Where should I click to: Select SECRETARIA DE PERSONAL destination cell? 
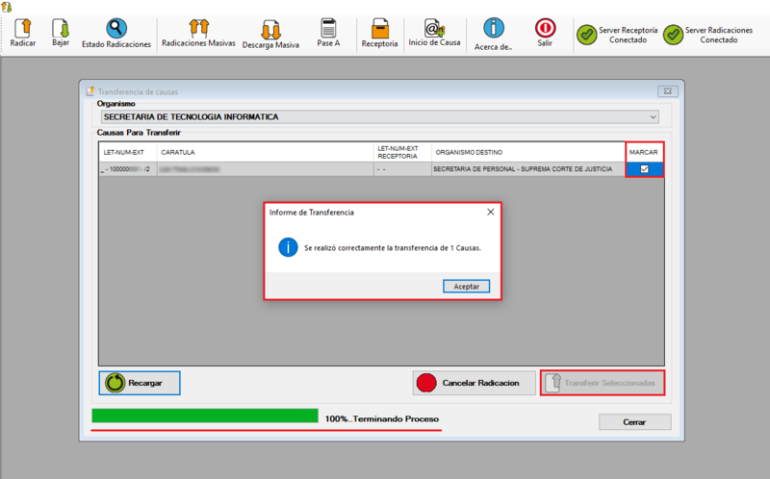528,169
